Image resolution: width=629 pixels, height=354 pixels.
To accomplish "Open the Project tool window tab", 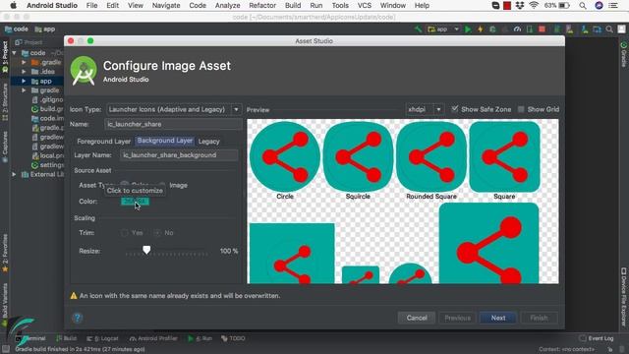I will click(x=5, y=57).
